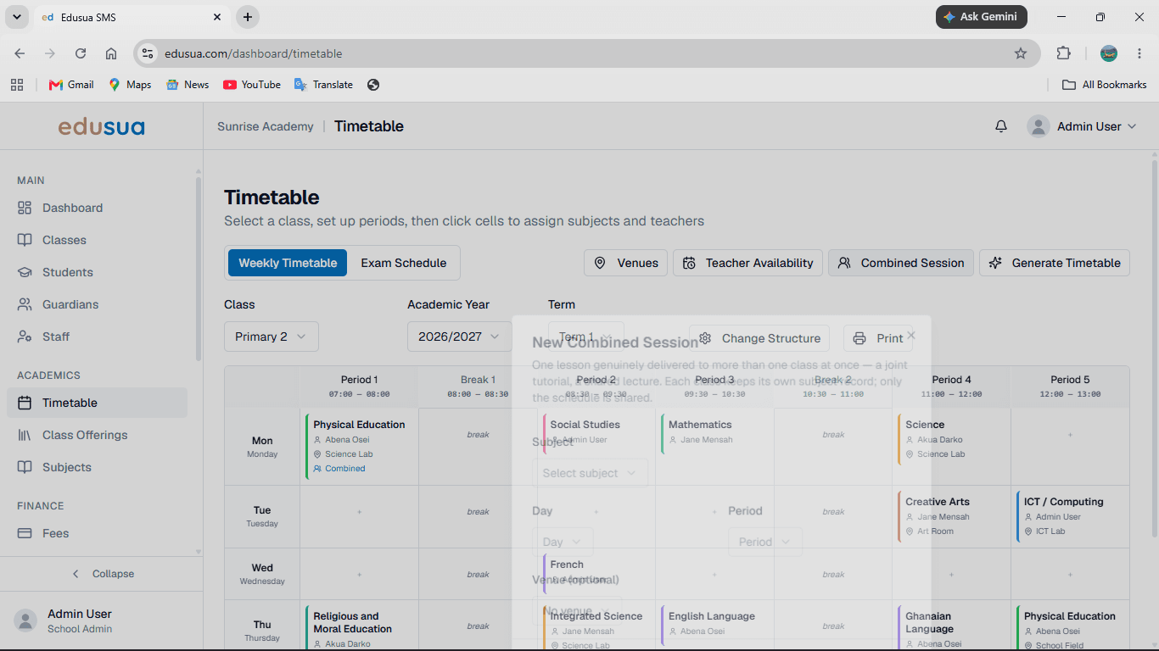View site information icon in address bar
1159x651 pixels.
(148, 53)
